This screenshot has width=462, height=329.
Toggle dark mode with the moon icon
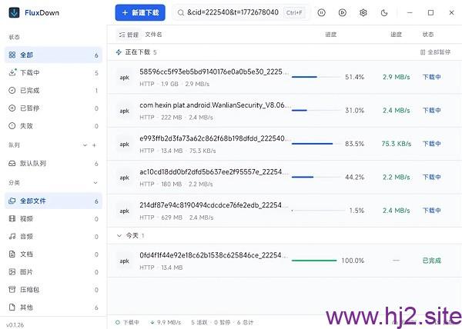pyautogui.click(x=384, y=12)
